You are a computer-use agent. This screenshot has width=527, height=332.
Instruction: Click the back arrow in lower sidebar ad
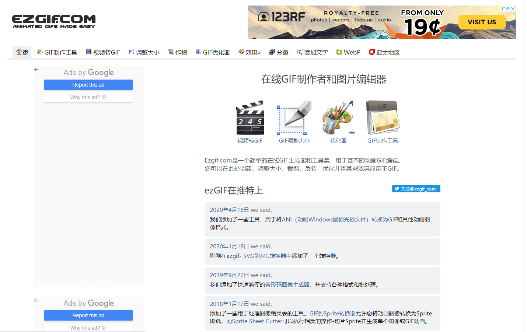[x=36, y=300]
